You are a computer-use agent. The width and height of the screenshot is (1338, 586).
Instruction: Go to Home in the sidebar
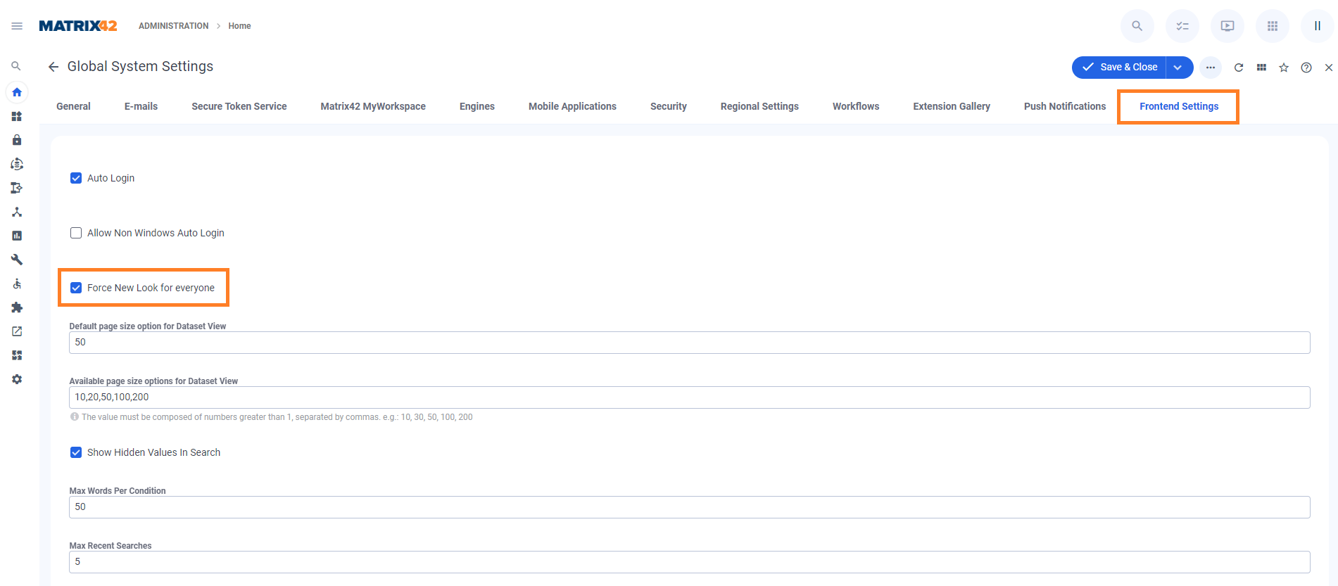17,92
